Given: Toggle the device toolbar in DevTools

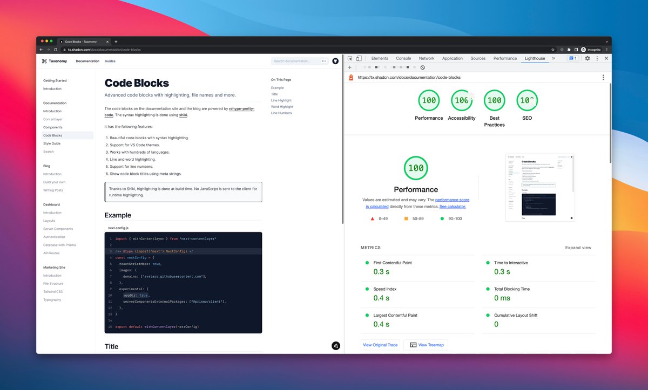Looking at the screenshot, I should point(360,58).
